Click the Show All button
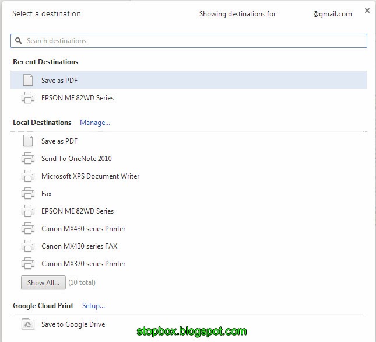 [x=43, y=282]
